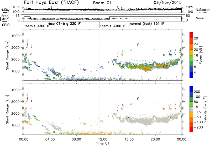Click the 'Freq. [MHz]' label
Screen dimensions: 210x145
(x=5, y=18)
